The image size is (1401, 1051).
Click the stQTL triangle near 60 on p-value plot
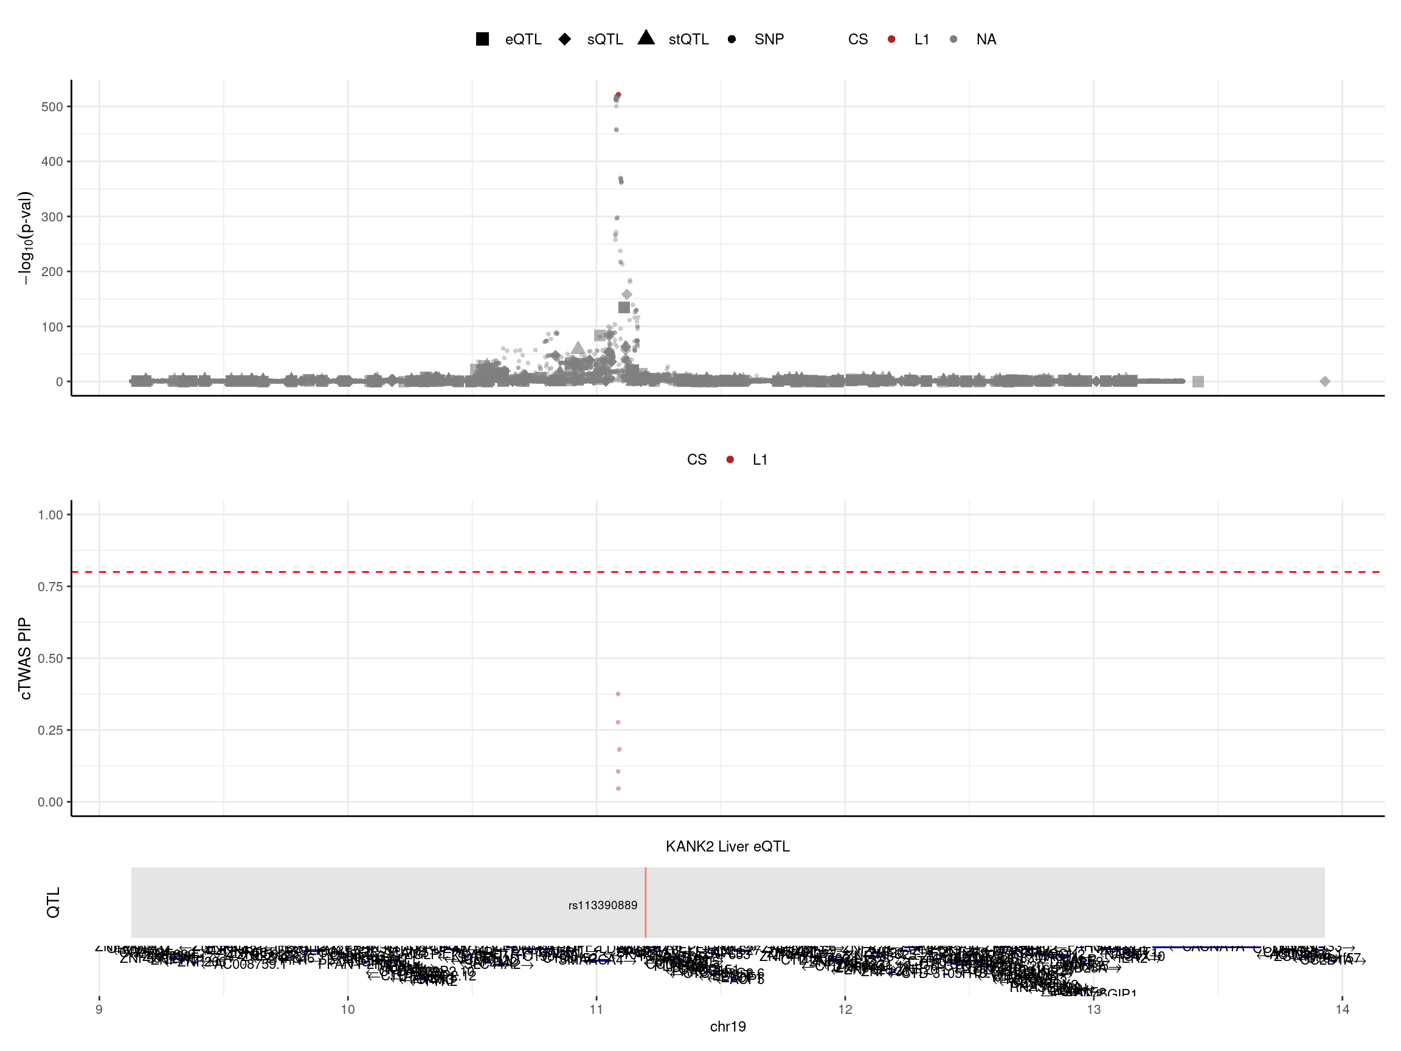[578, 348]
